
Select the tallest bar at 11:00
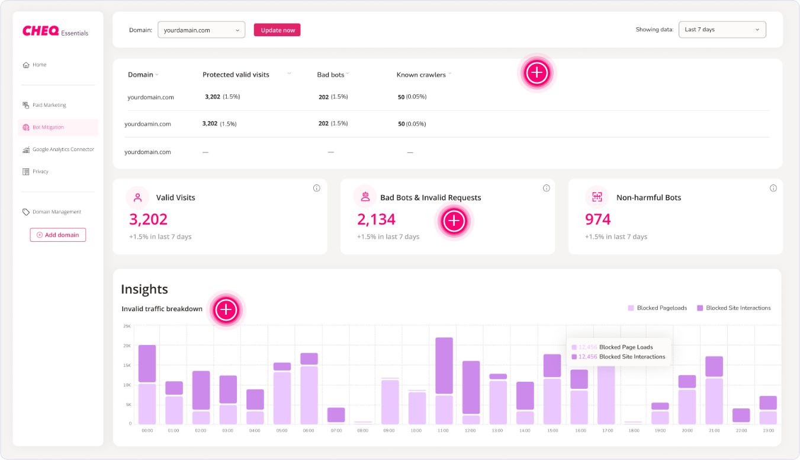click(443, 379)
